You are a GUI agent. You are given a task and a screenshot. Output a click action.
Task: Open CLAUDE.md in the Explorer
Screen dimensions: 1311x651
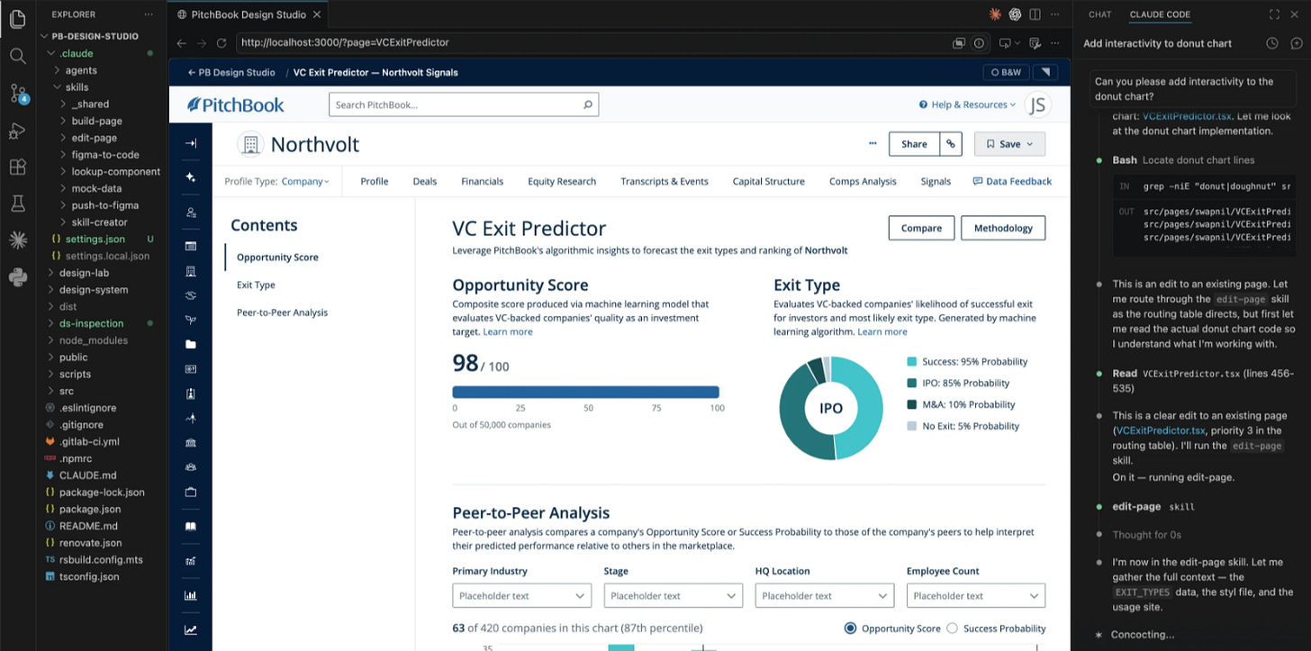(87, 475)
